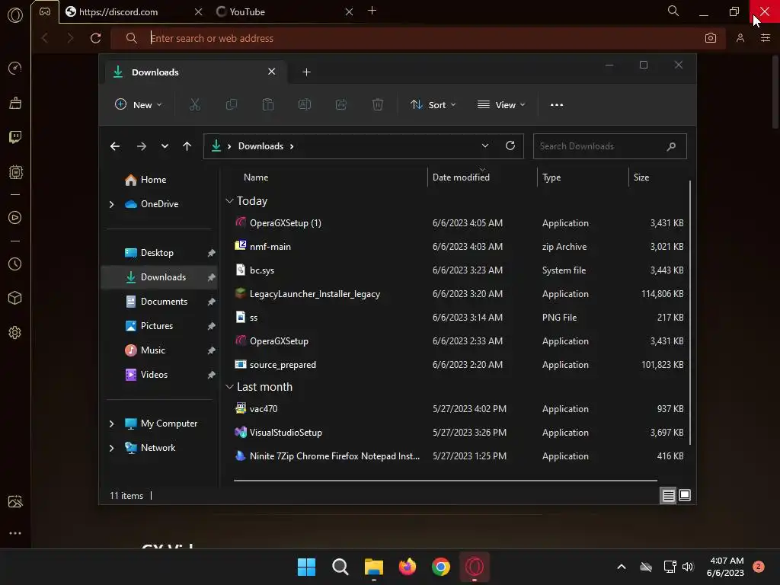Click the Rename icon in Explorer toolbar
The width and height of the screenshot is (780, 585).
coord(305,104)
